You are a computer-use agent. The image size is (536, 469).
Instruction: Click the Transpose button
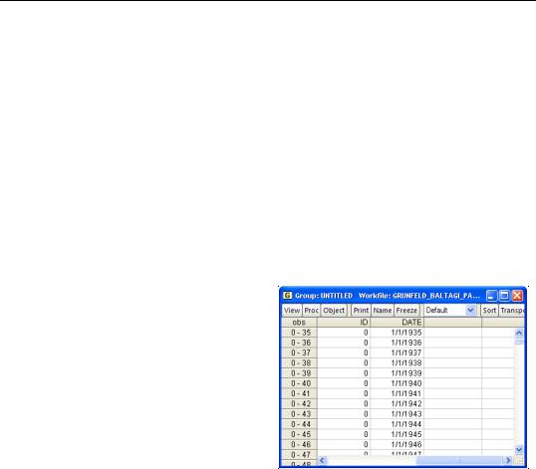coord(512,310)
